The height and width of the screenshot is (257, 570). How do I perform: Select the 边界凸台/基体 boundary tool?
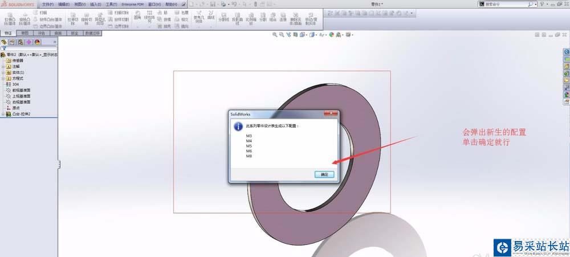pos(48,27)
